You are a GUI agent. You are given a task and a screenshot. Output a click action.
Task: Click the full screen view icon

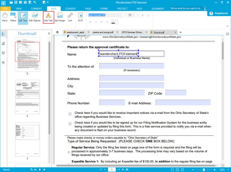[182, 170]
